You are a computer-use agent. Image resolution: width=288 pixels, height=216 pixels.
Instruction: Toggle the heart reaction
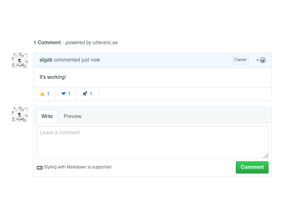click(x=66, y=94)
